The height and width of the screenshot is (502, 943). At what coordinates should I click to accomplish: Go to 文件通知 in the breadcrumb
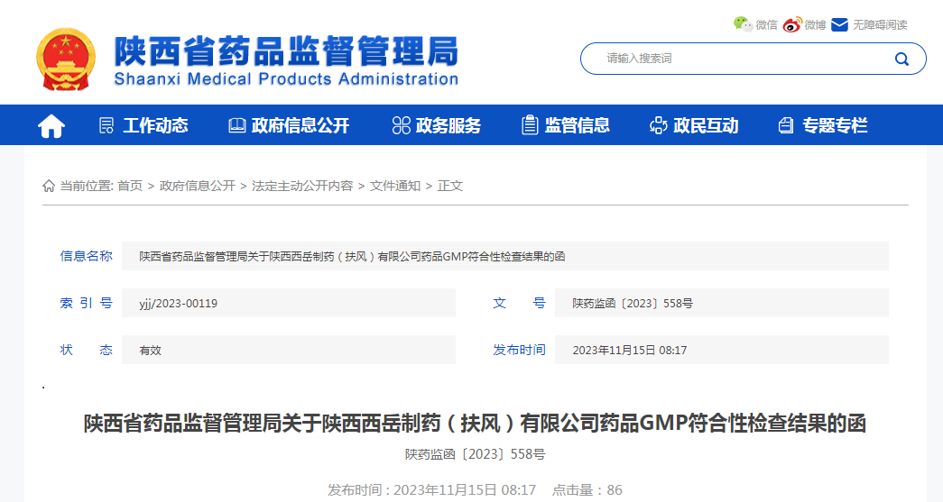pos(395,186)
